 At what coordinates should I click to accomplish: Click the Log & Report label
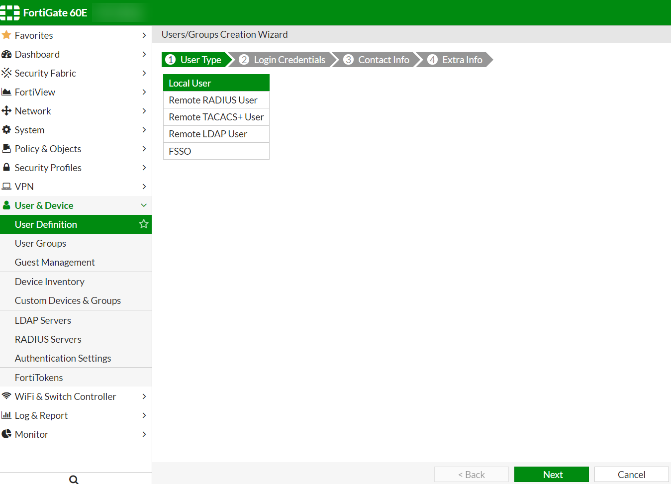(x=41, y=415)
